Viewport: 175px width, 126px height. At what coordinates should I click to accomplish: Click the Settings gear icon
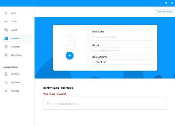pos(6,91)
